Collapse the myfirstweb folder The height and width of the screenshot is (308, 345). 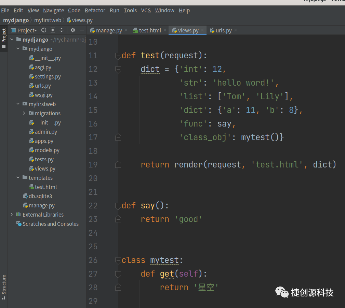coord(18,104)
